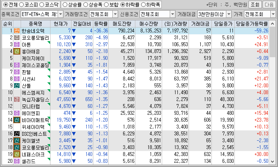Sort by the 순위 column header
Image resolution: width=278 pixels, height=167 pixels.
click(x=7, y=24)
